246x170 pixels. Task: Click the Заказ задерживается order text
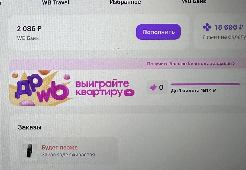click(x=68, y=155)
